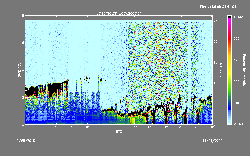Screen dimensions: 250x156
Task: Click the gray vertical line near 13:30 UTC
Action: [130, 72]
